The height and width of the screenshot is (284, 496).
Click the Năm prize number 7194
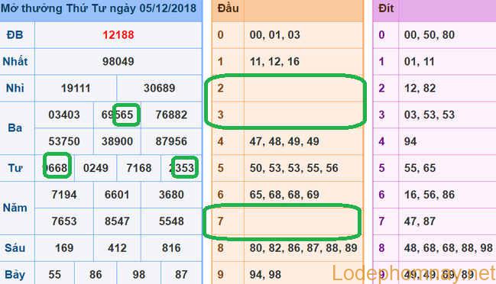(x=64, y=195)
